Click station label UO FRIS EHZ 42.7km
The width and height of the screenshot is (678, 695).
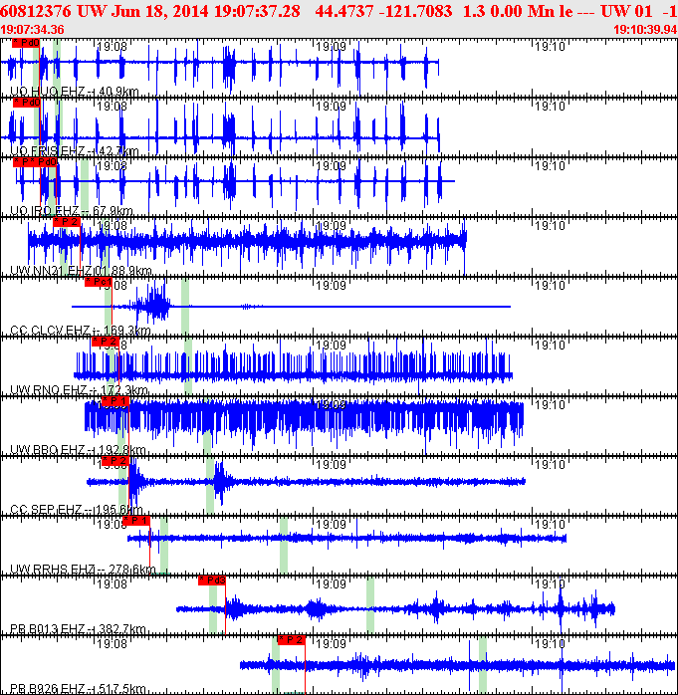(x=74, y=151)
